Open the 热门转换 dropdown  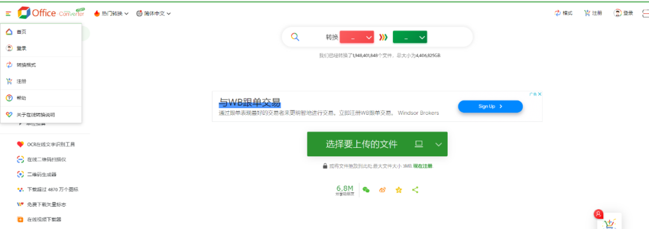[x=111, y=13]
